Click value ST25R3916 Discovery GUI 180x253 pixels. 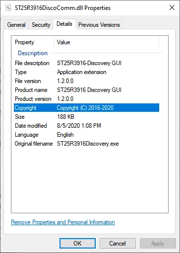point(89,90)
